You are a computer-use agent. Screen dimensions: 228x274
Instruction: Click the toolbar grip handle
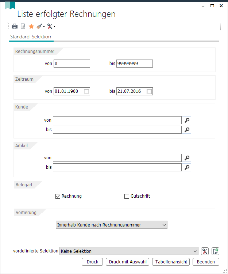pos(9,26)
